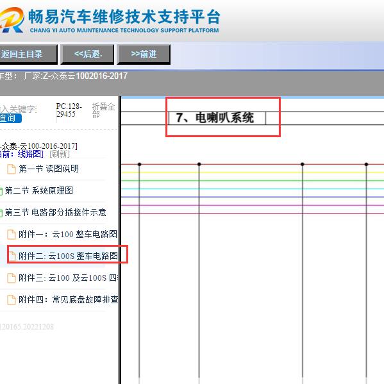The width and height of the screenshot is (384, 384).
Task: Click the first junction dot on the red wire
Action: (139, 164)
